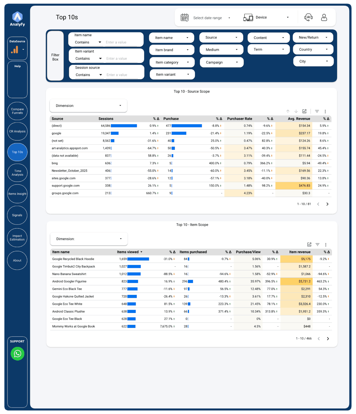Screen dimensions: 356x414
Task: Click the Android Googler Figurine item row
Action: point(191,281)
